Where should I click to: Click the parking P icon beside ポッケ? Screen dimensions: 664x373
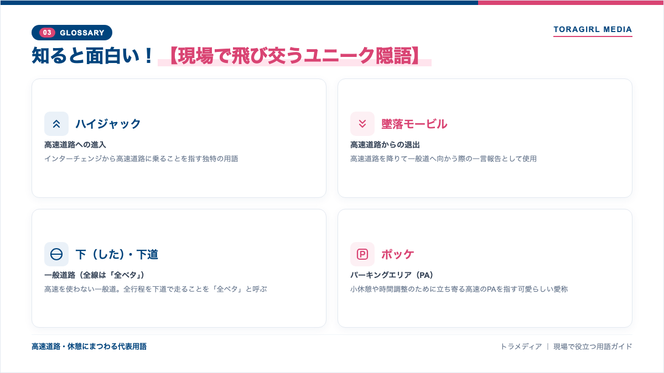coord(362,254)
